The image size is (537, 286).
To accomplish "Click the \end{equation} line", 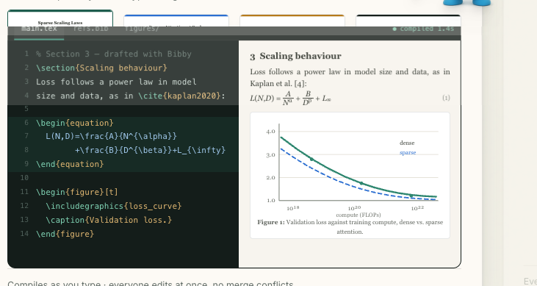I will pyautogui.click(x=70, y=164).
